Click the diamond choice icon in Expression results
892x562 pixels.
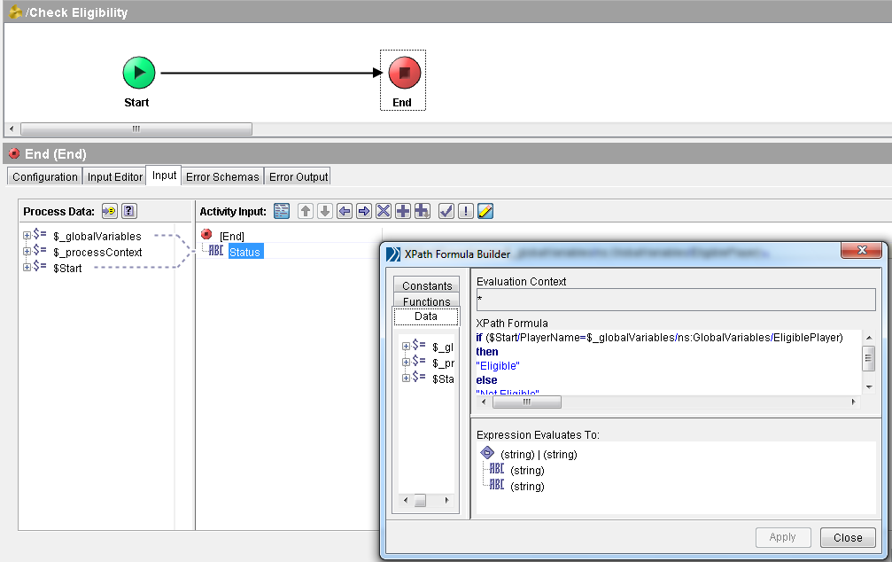487,453
